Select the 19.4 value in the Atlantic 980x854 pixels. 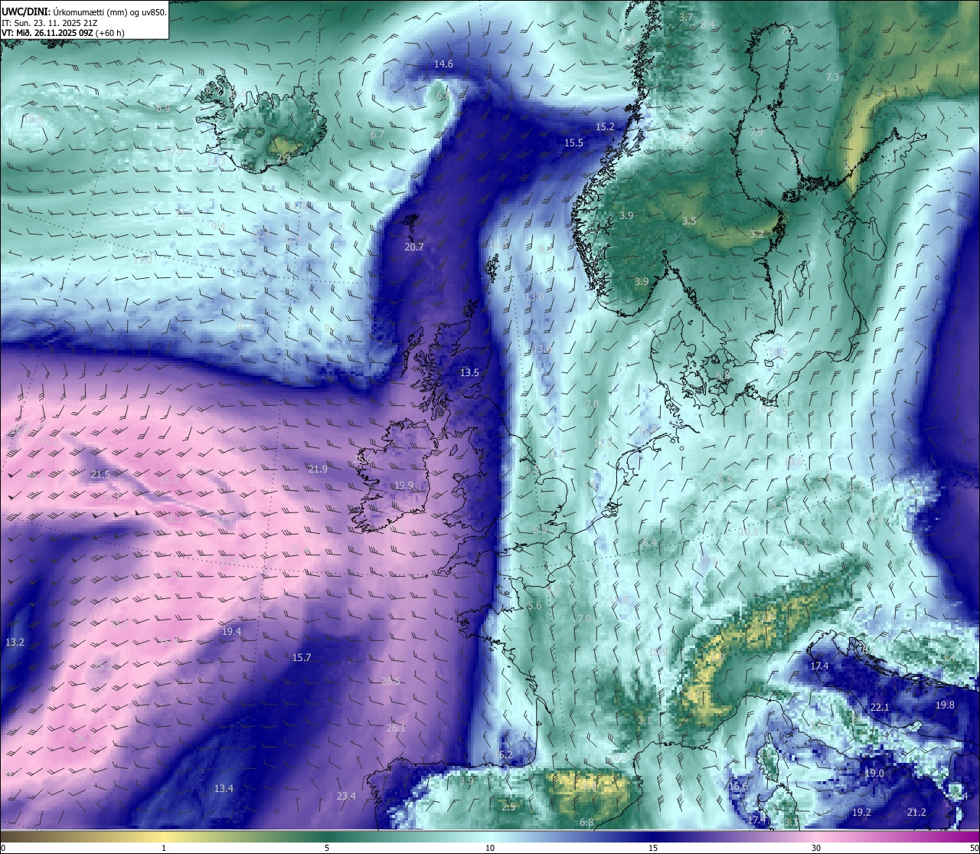(x=231, y=631)
